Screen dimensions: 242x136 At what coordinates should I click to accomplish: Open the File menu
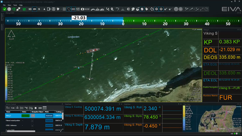pos(4,5)
